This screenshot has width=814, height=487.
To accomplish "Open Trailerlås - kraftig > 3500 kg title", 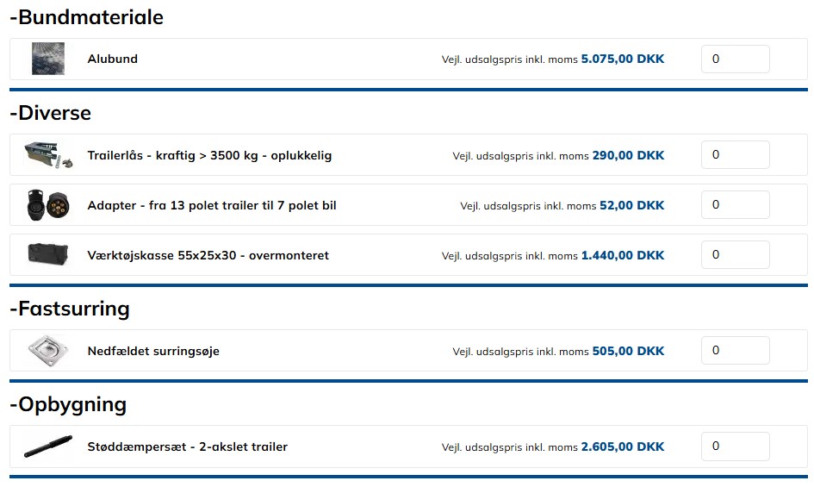I will tap(209, 156).
